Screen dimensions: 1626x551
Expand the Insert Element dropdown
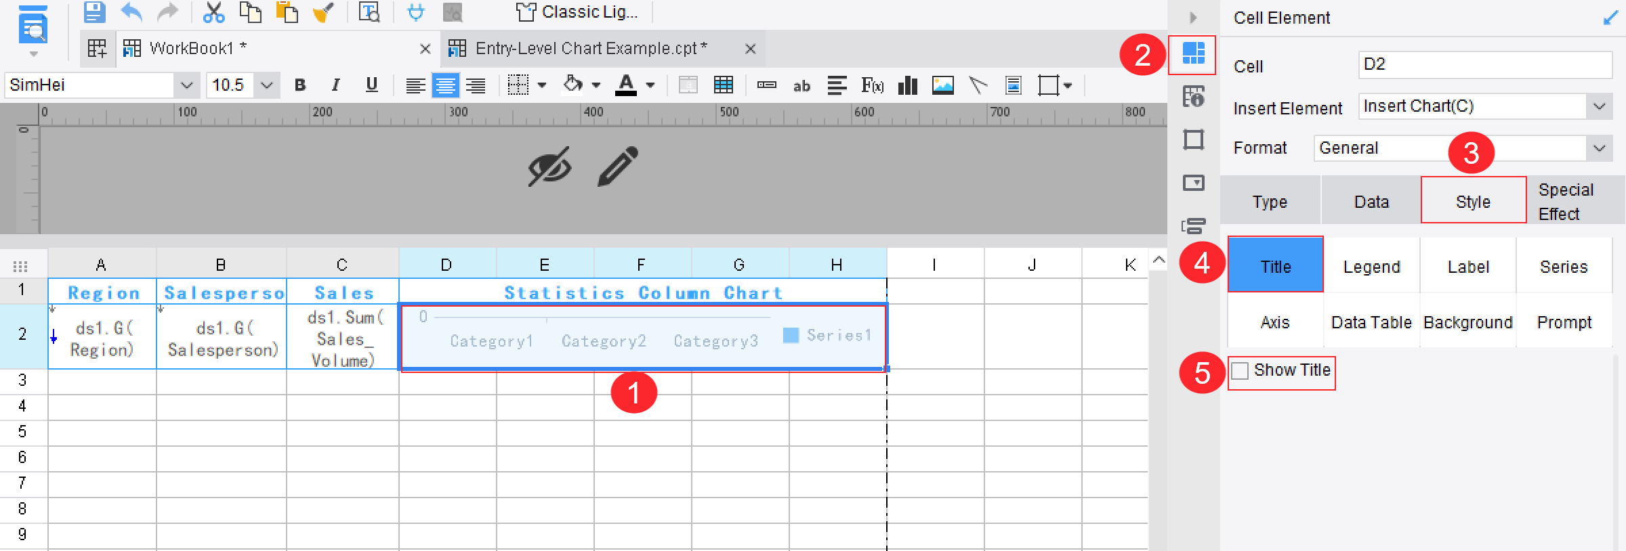click(1599, 106)
